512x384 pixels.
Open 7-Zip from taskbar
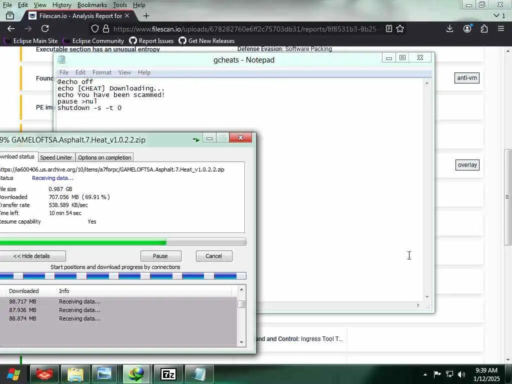pos(168,374)
